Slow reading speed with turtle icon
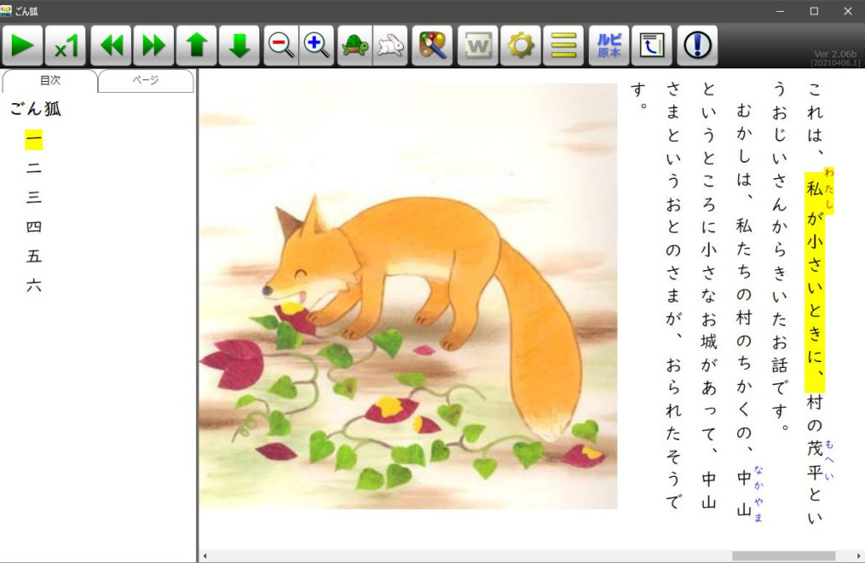Viewport: 865px width, 563px height. (356, 46)
